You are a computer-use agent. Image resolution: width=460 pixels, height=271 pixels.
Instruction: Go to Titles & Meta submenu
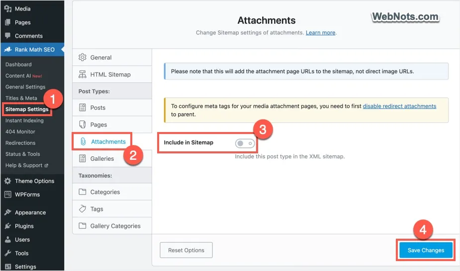tap(21, 98)
